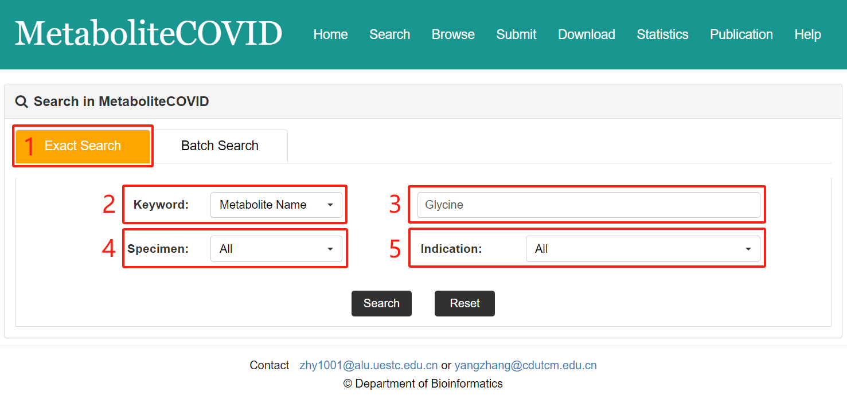Expand the Keyword Metabolite Name dropdown
Image resolution: width=847 pixels, height=399 pixels.
[x=276, y=205]
